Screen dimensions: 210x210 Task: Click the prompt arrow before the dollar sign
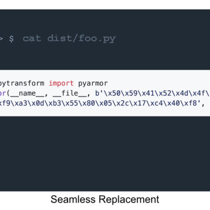point(1,38)
